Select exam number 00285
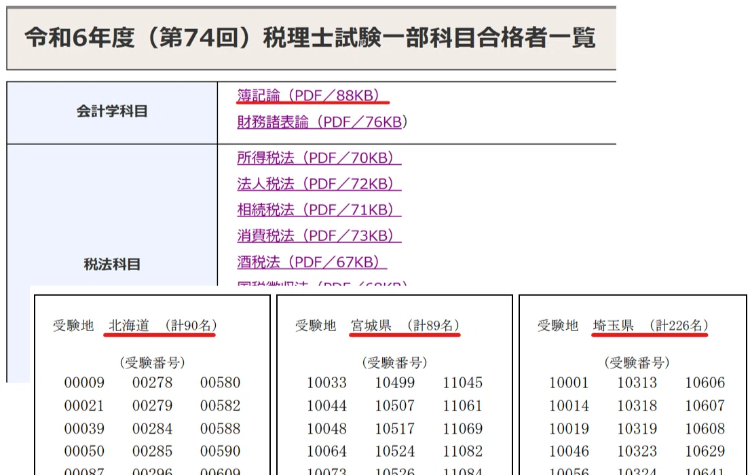 point(152,451)
